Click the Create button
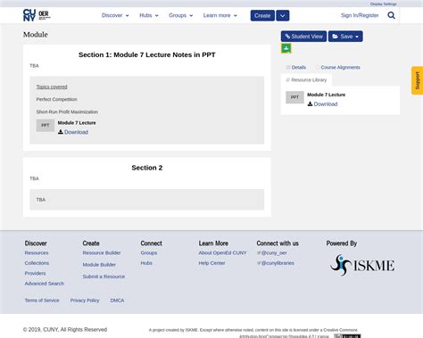Viewport: 423px width, 338px height. [x=262, y=15]
